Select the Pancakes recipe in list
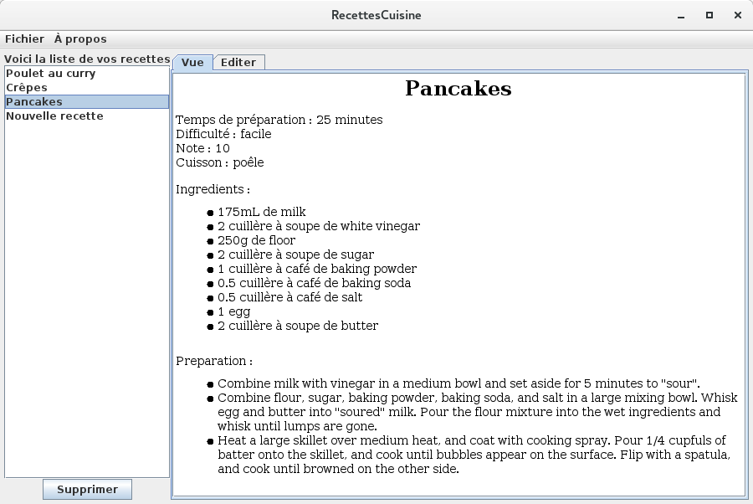This screenshot has height=504, width=753. click(87, 102)
